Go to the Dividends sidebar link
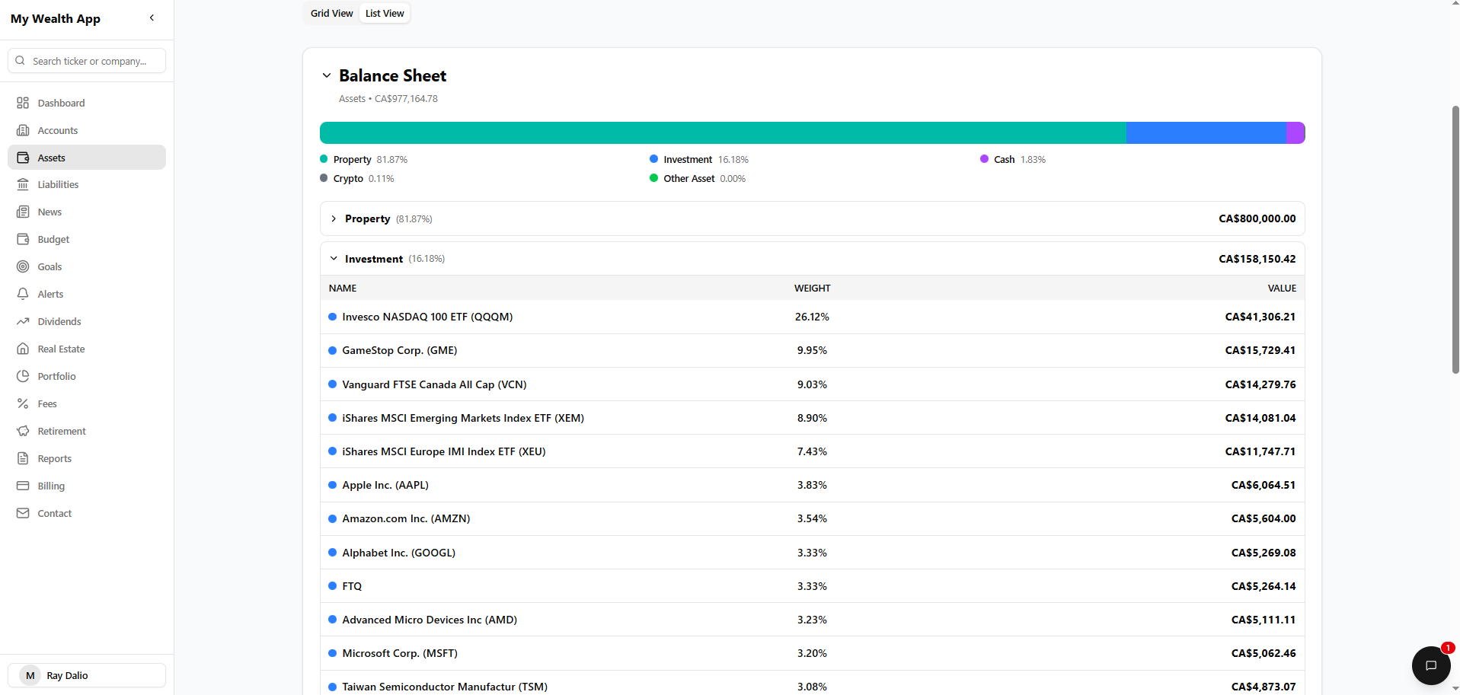Viewport: 1460px width, 695px height. pyautogui.click(x=87, y=321)
